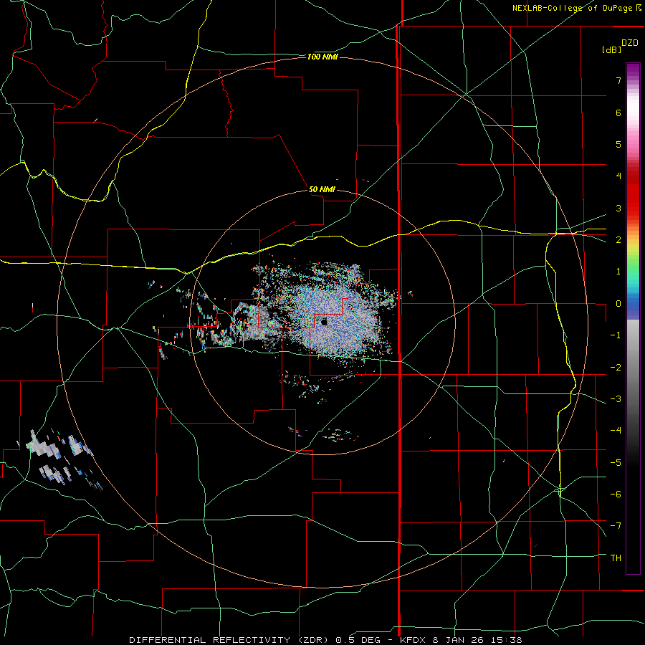
Task: Click the 6 value on color scale
Action: point(618,113)
